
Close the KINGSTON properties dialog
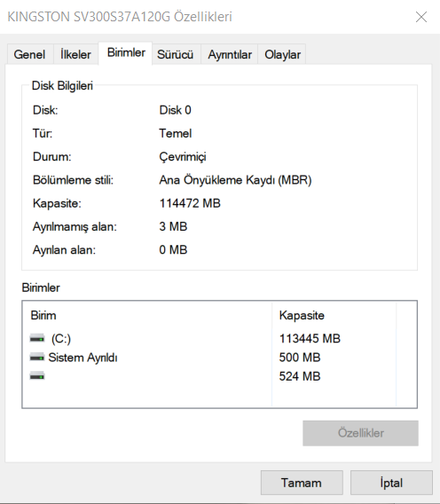click(421, 17)
